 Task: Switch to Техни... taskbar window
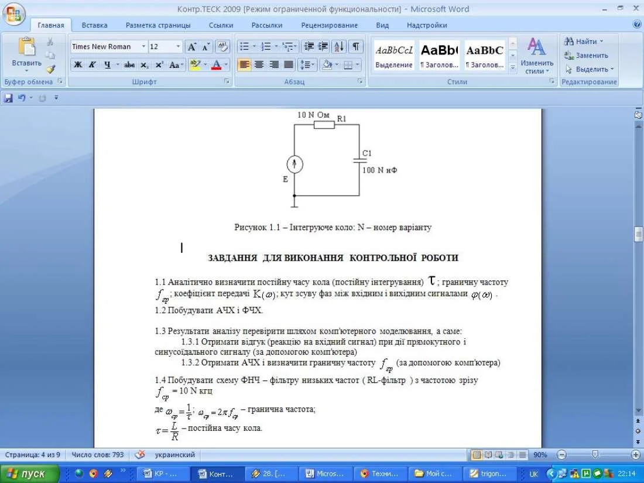point(381,474)
